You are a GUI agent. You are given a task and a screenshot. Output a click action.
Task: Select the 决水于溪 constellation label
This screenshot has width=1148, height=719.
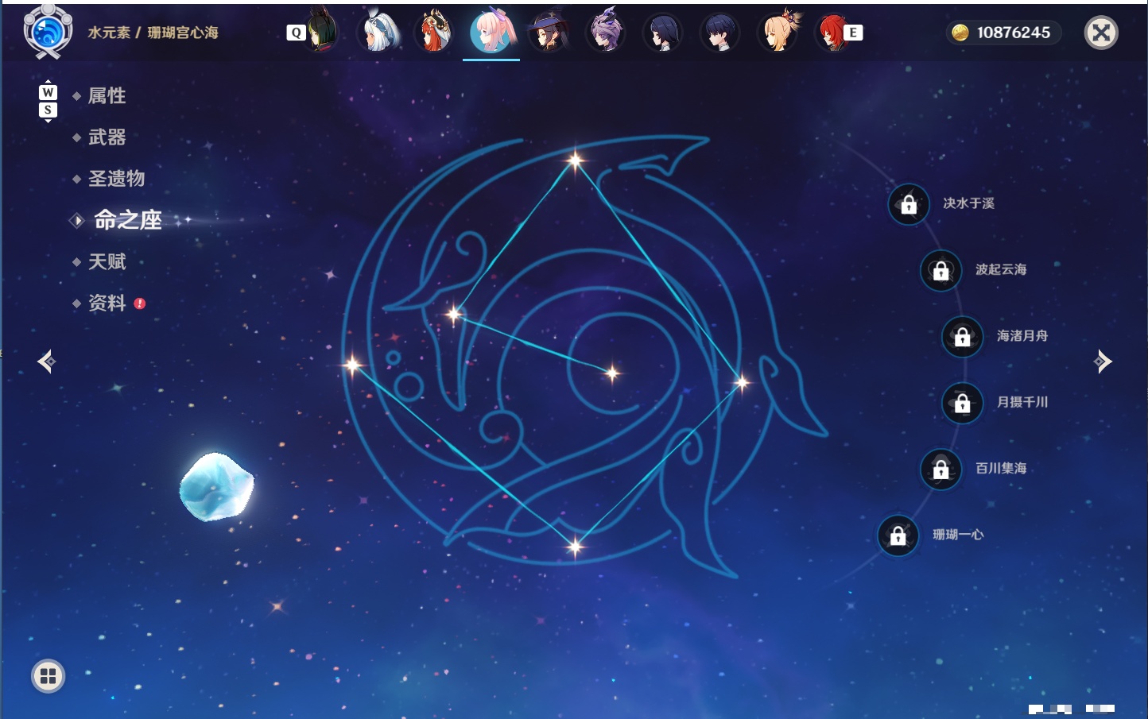point(968,203)
